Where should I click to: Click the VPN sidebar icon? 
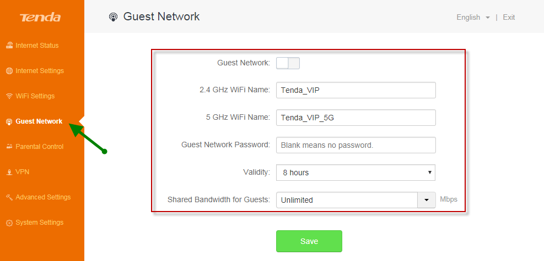tap(9, 172)
